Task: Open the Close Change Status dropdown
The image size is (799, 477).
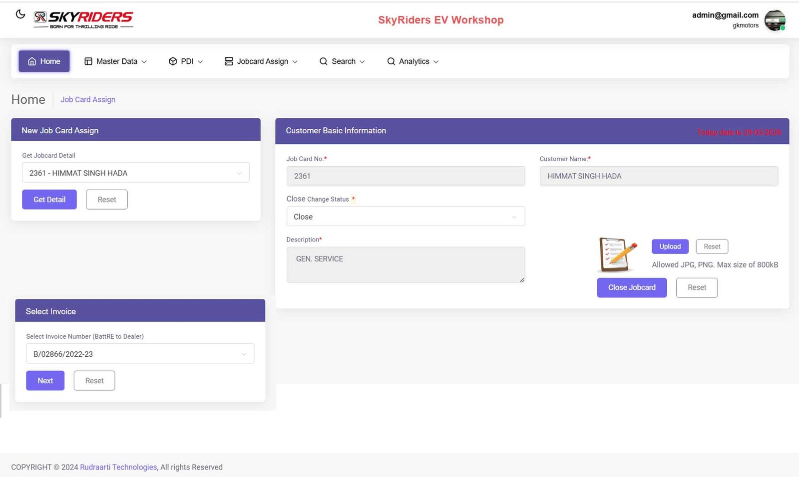Action: 405,217
